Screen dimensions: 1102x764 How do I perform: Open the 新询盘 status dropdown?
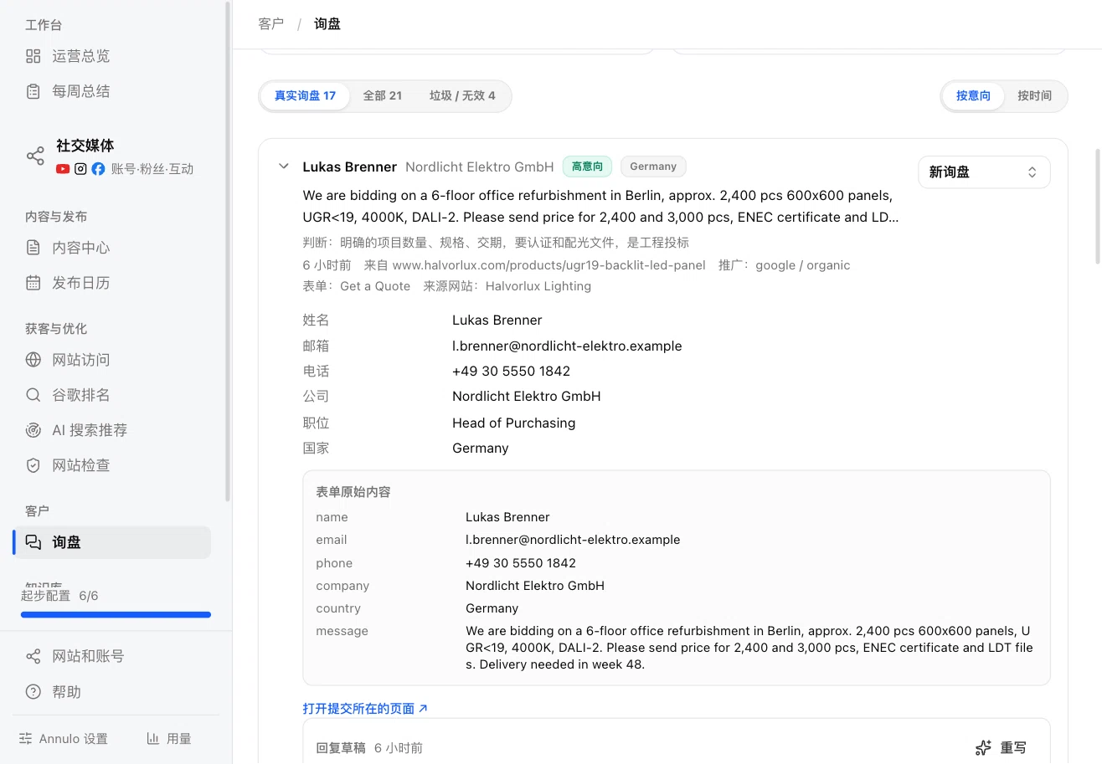pyautogui.click(x=984, y=172)
